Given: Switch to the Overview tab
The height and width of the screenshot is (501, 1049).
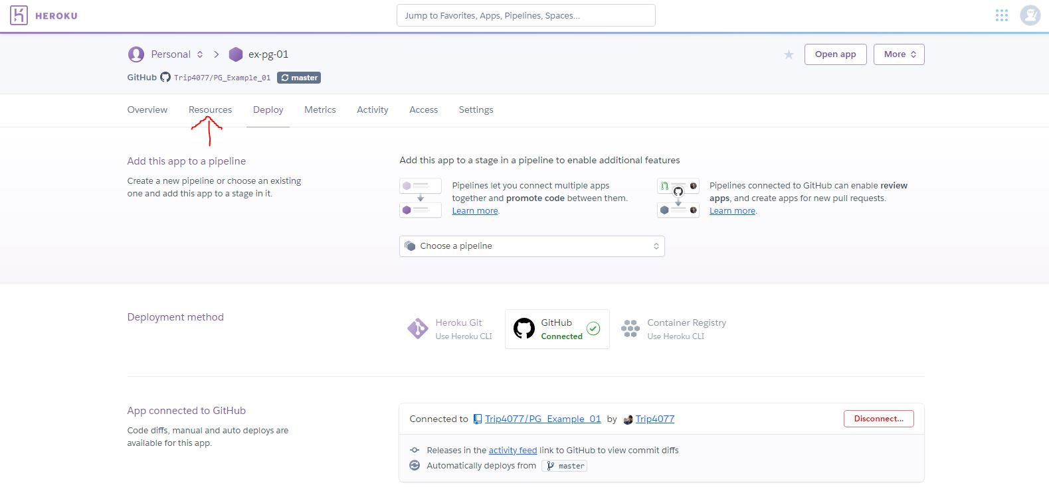Looking at the screenshot, I should 147,110.
